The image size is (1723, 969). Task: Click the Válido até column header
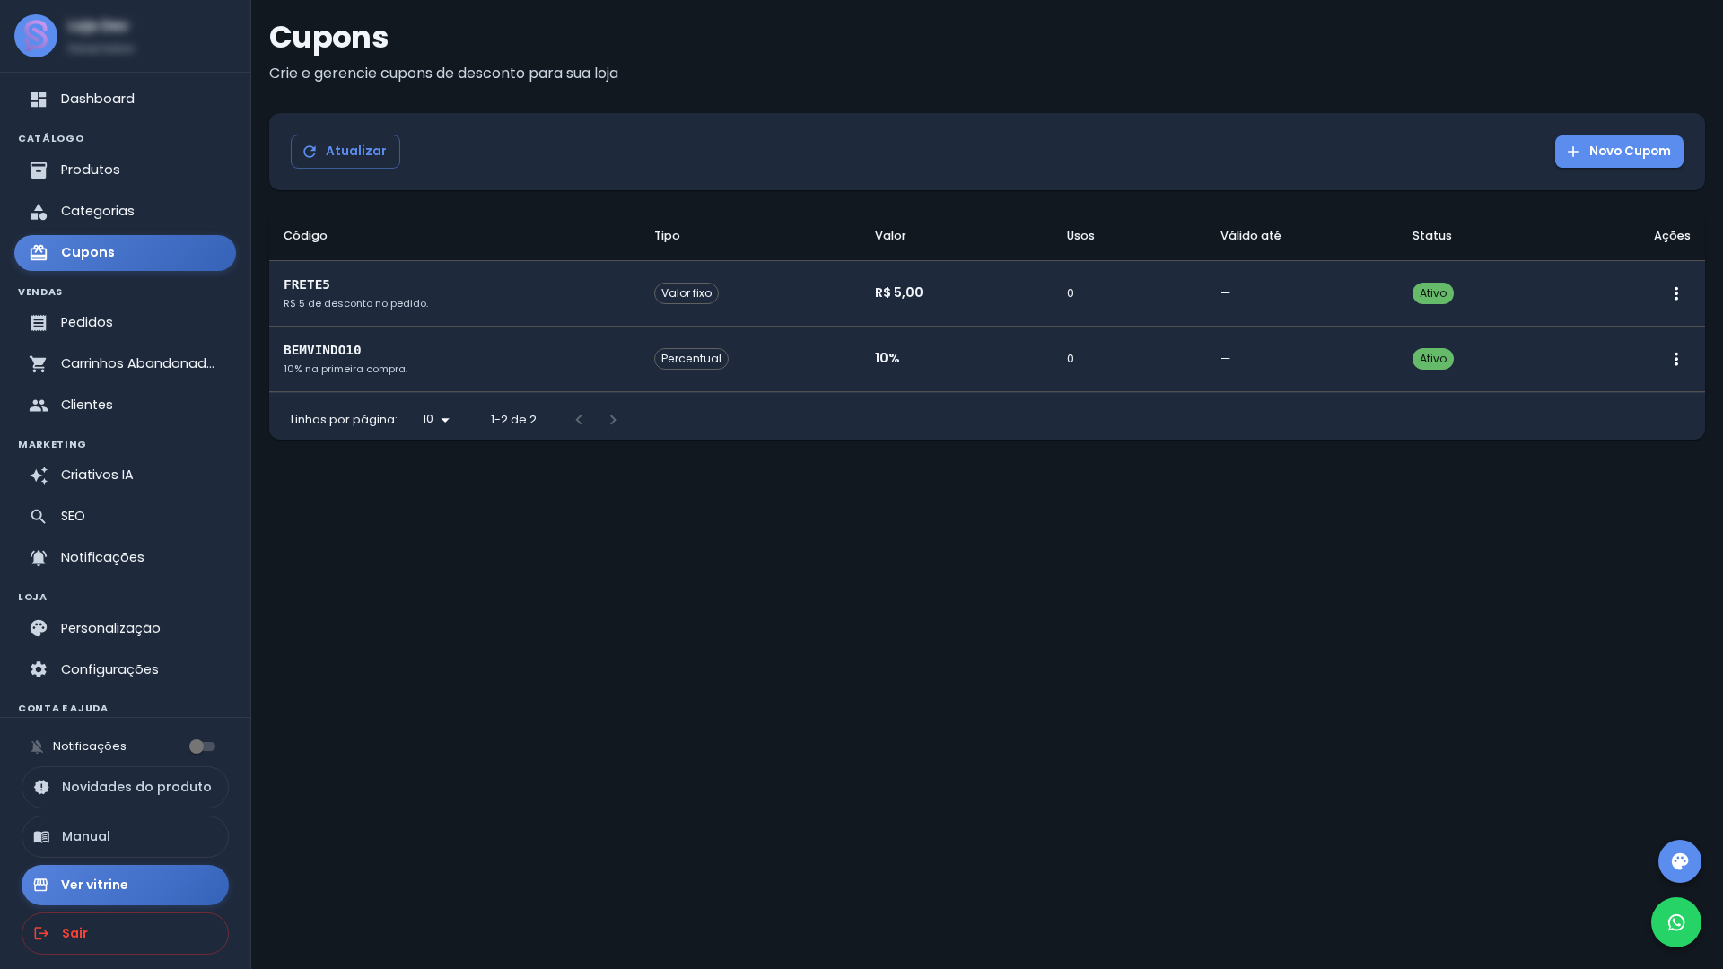click(x=1250, y=236)
